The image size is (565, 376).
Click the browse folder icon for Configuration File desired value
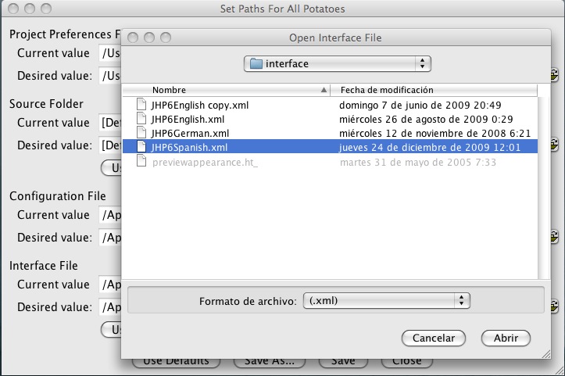(555, 237)
